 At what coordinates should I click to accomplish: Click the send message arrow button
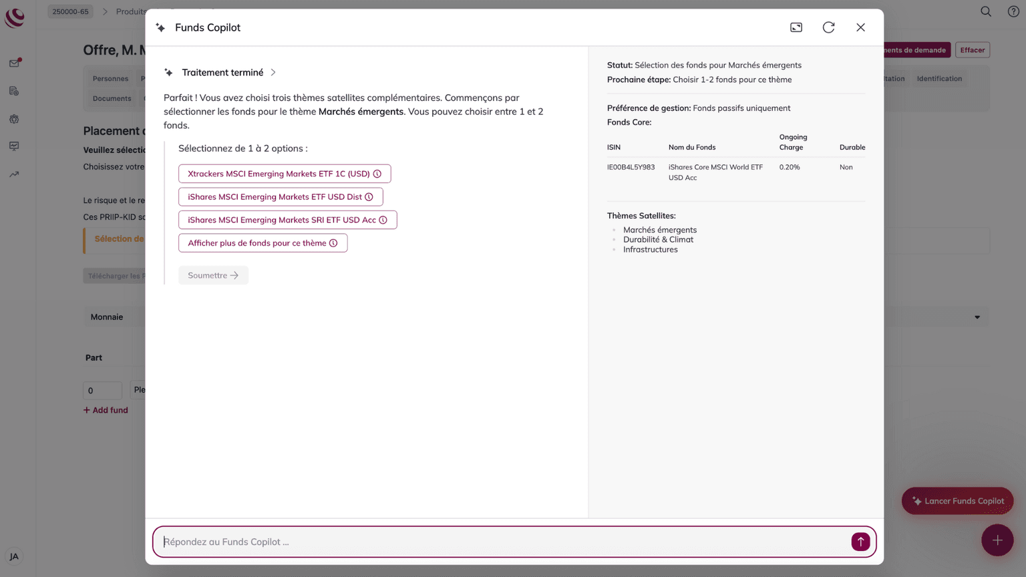(860, 542)
